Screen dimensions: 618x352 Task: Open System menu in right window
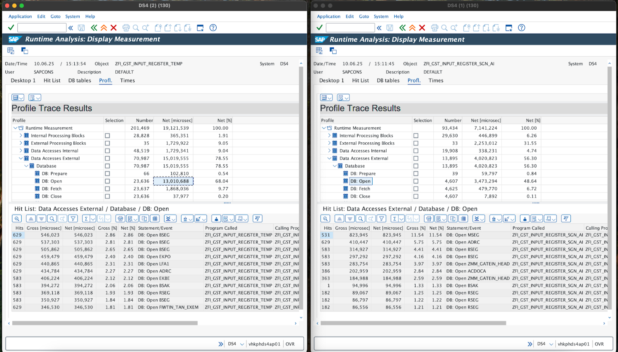tap(381, 17)
